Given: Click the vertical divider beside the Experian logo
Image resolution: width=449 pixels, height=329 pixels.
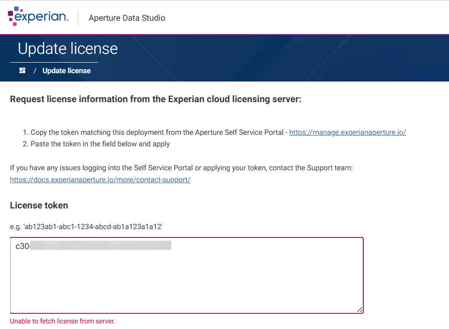Looking at the screenshot, I should (x=78, y=18).
